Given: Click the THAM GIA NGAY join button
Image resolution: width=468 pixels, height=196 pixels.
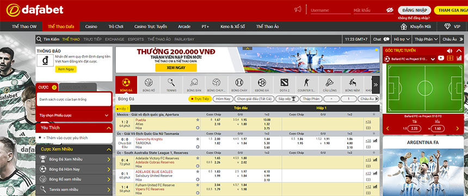Looking at the screenshot, I should click(x=451, y=10).
